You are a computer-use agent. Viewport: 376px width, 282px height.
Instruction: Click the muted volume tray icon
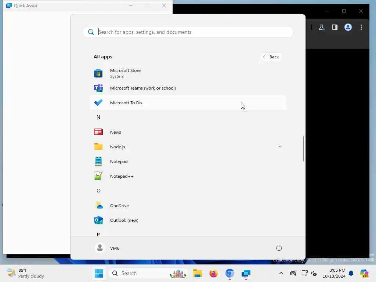314,273
